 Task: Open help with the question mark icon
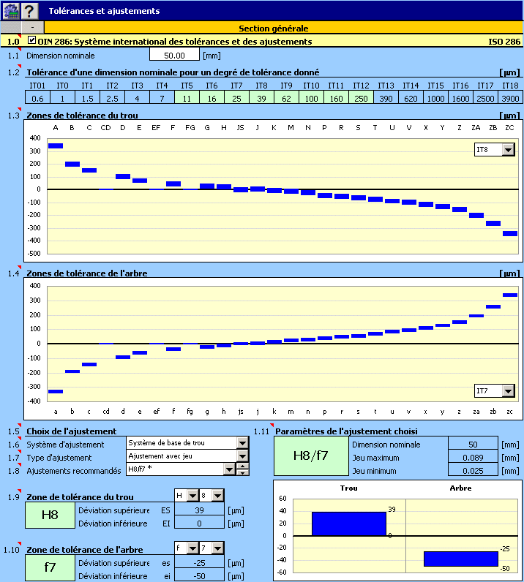(29, 10)
